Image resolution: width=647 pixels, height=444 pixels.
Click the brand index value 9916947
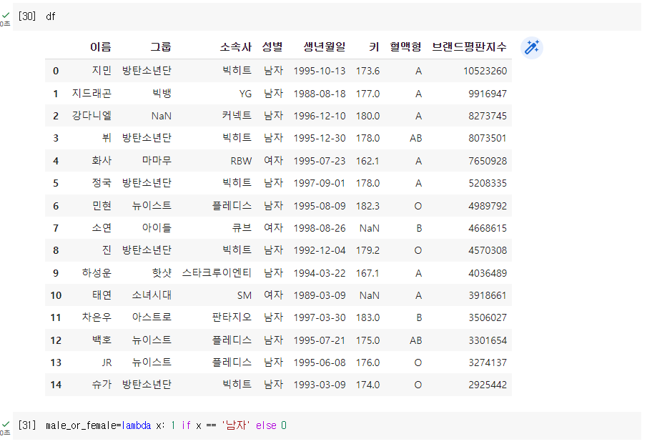(x=488, y=94)
